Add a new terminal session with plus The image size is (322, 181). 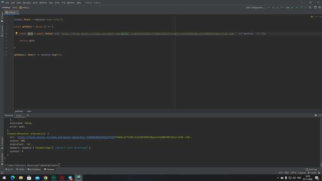pos(28,115)
